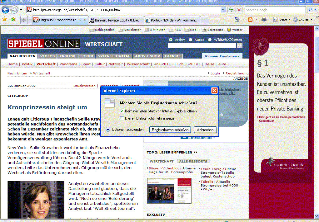Go forward with the Forward arrow button
This screenshot has height=222, width=319.
(x=14, y=10)
